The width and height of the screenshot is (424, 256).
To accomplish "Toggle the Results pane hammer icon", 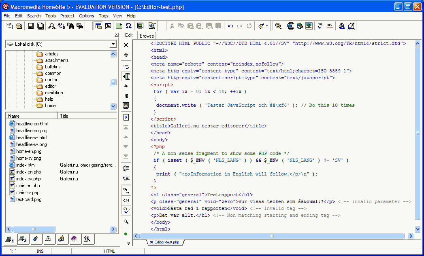I will tap(108, 26).
